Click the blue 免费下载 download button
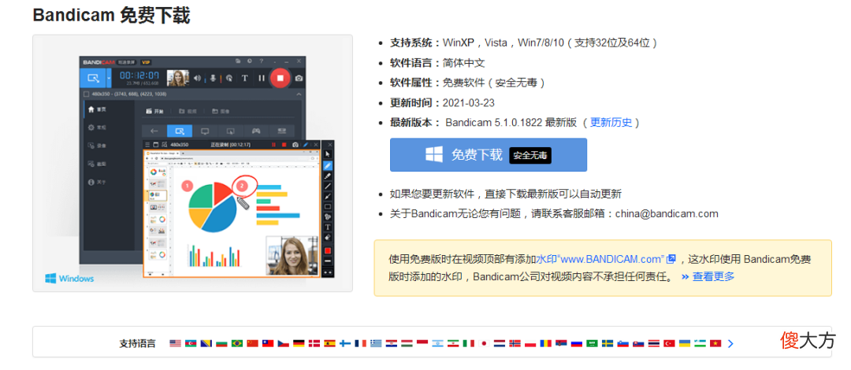This screenshot has height=370, width=851. pyautogui.click(x=488, y=154)
